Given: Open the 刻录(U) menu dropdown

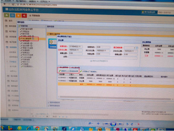Looking at the screenshot, I should click(34, 1).
